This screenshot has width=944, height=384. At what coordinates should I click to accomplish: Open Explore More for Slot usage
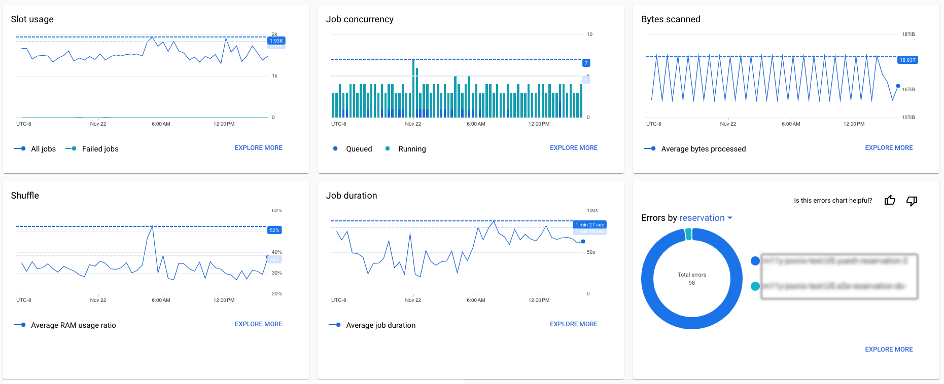point(258,148)
